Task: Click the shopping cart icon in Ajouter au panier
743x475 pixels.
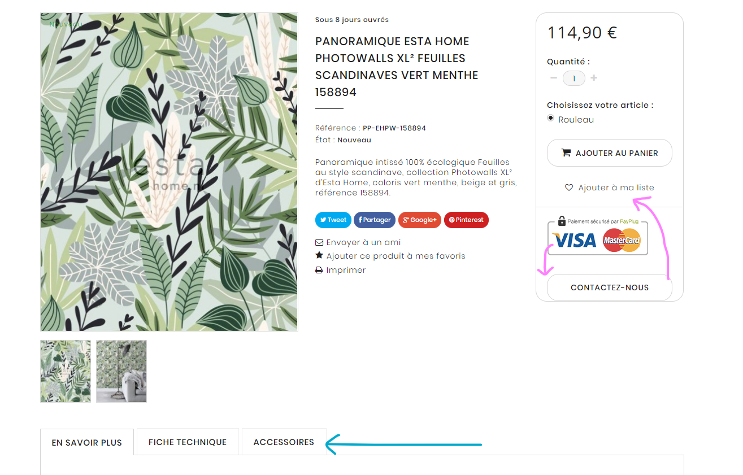Action: coord(566,152)
